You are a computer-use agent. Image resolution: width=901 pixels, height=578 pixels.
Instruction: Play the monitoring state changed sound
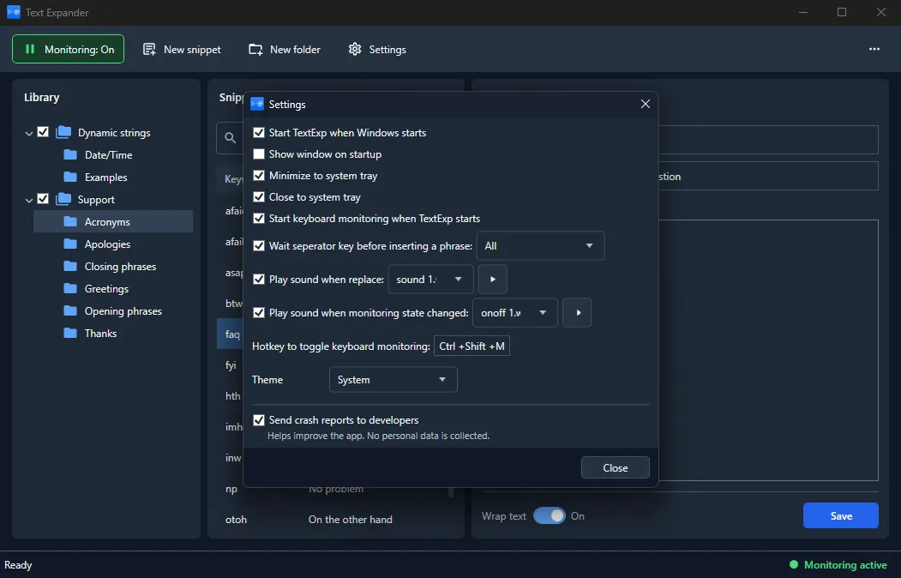[x=577, y=312]
